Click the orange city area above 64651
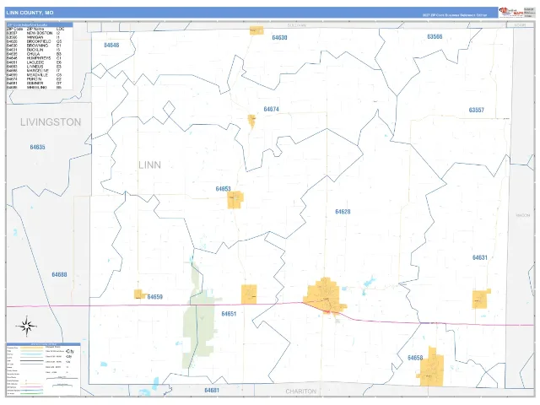The width and height of the screenshot is (540, 405). tap(249, 294)
